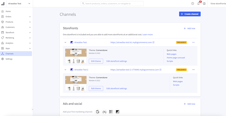Expand the Customers submenu chevron
226x116 pixels.
(x=30, y=27)
